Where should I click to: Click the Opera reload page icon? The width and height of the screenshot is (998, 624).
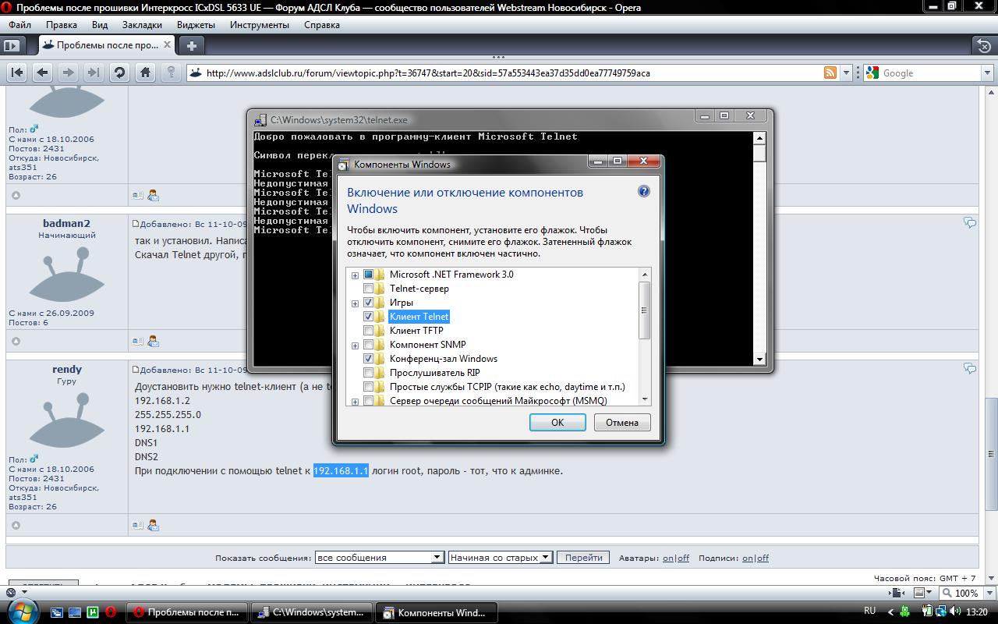(119, 73)
